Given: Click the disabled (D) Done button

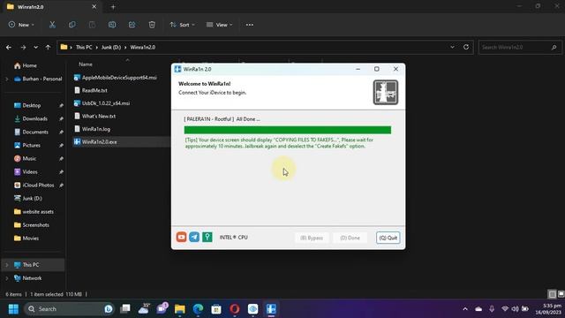Looking at the screenshot, I should (350, 238).
